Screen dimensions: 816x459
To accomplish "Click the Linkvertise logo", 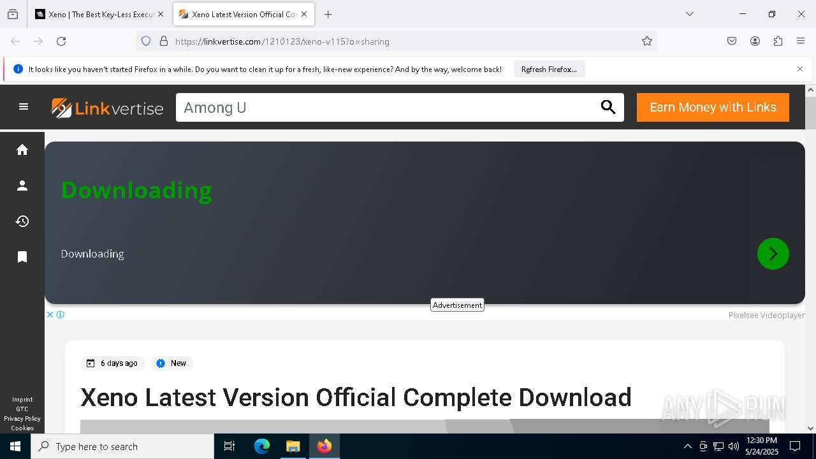I will [x=107, y=108].
